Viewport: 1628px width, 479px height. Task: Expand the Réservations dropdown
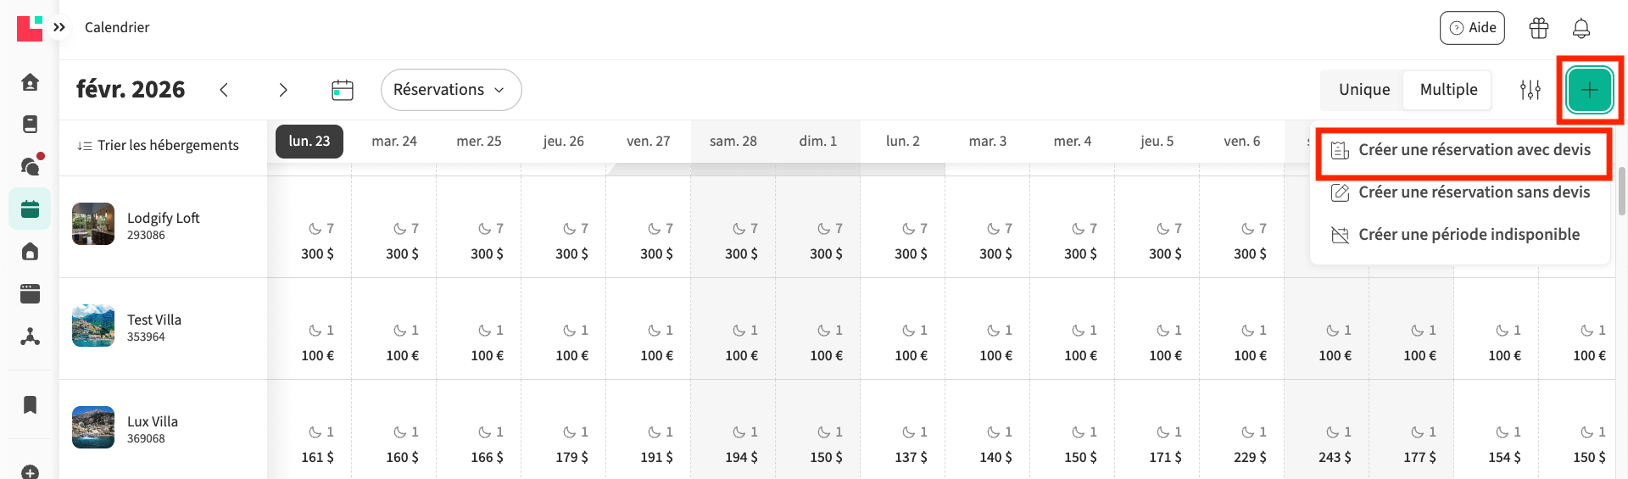coord(450,90)
